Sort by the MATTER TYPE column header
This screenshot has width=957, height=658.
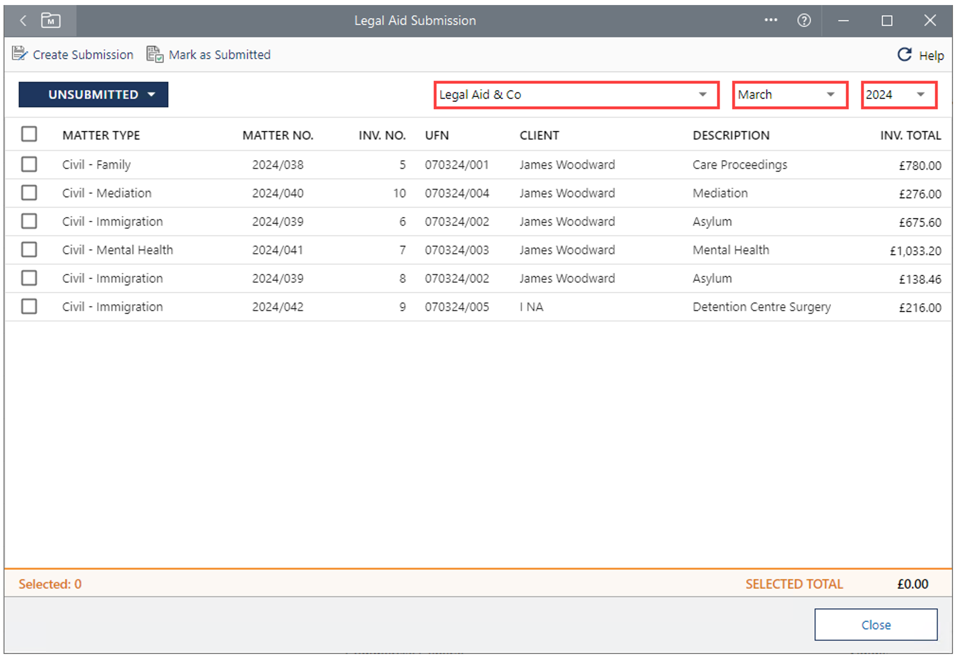(x=101, y=135)
